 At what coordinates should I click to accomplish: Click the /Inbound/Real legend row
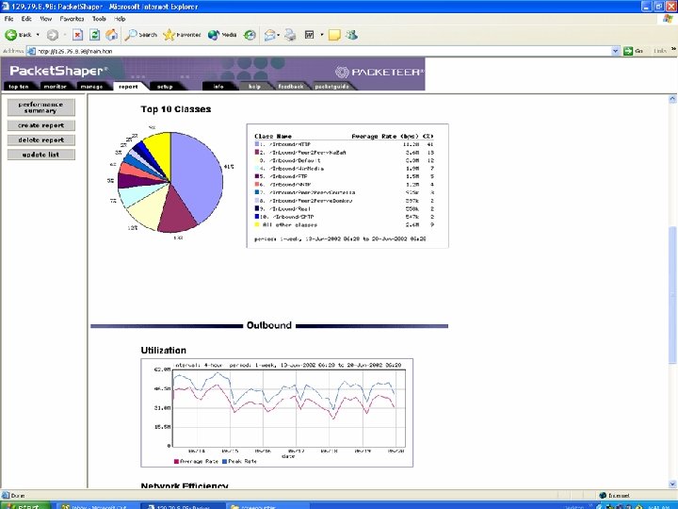coord(345,208)
